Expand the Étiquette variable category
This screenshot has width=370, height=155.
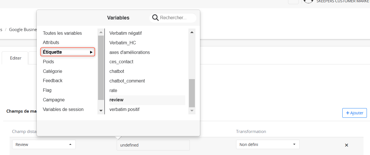(68, 52)
